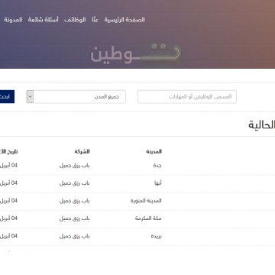Click باب رزق جميل in the جدة row
This screenshot has height=275, width=275.
click(75, 166)
